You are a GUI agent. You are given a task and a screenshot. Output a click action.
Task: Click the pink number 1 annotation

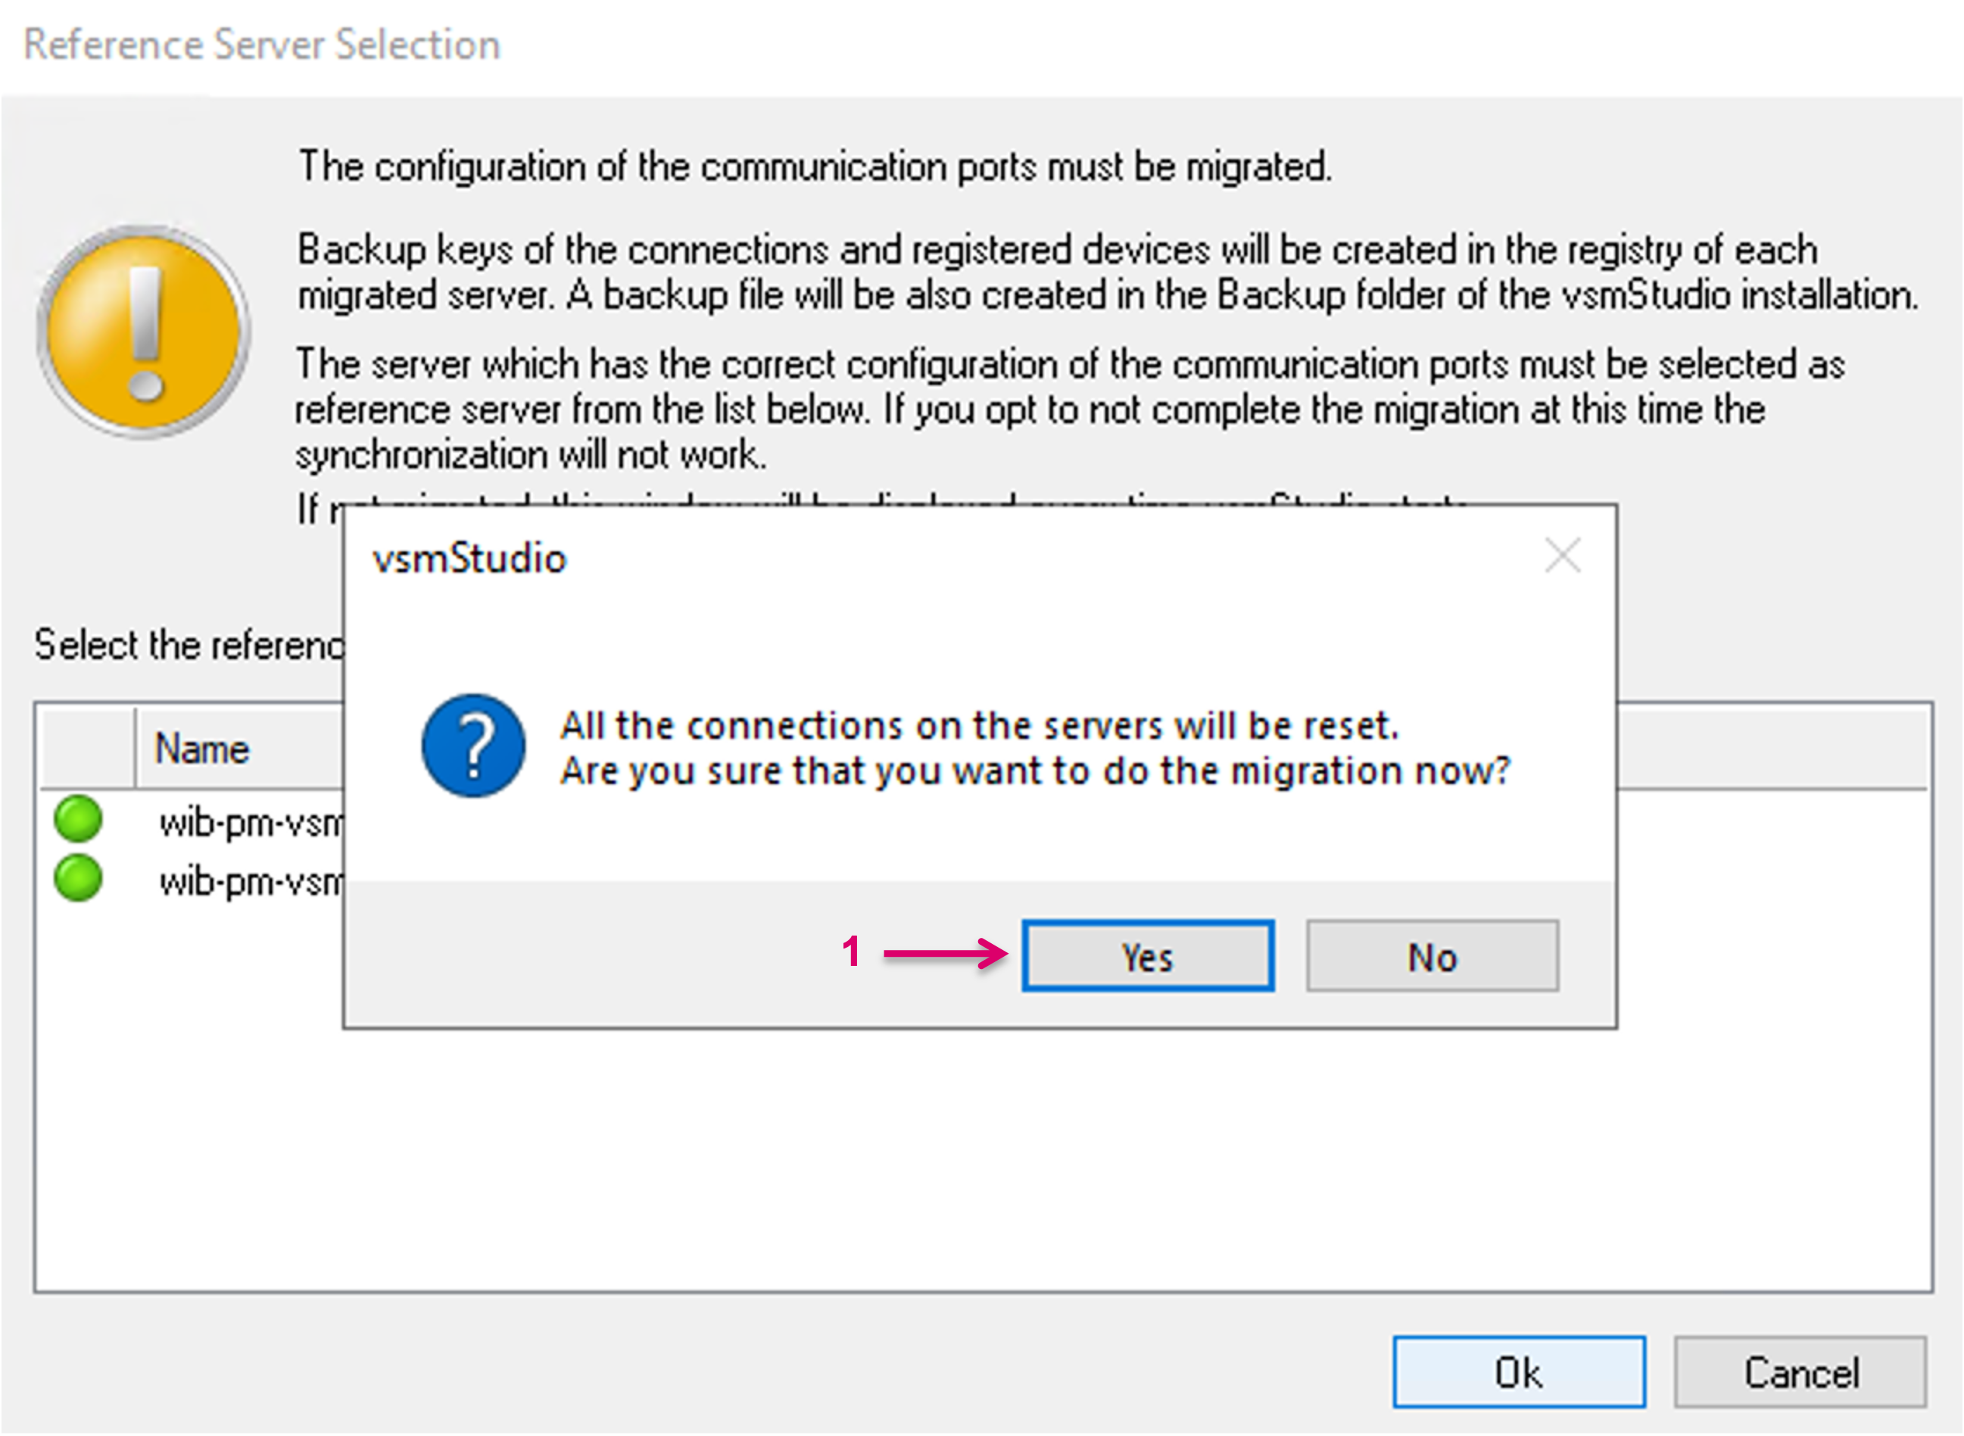pos(851,952)
